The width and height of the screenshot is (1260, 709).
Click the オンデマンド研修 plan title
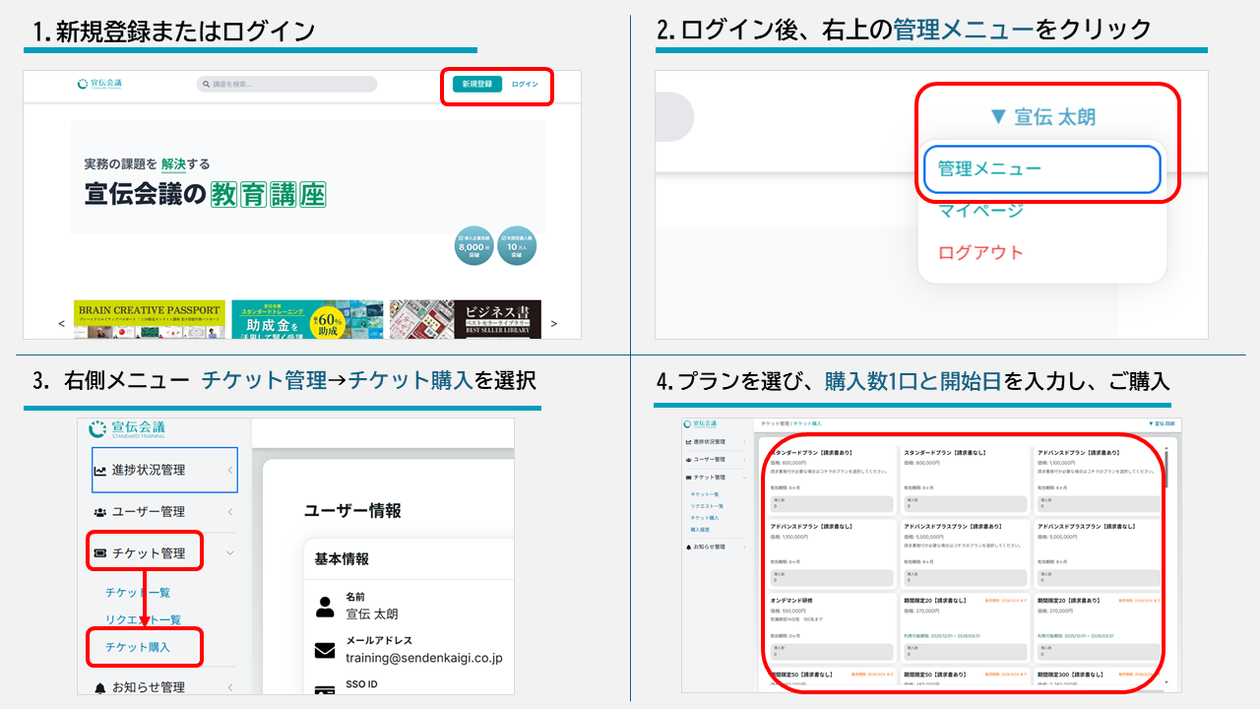[791, 600]
